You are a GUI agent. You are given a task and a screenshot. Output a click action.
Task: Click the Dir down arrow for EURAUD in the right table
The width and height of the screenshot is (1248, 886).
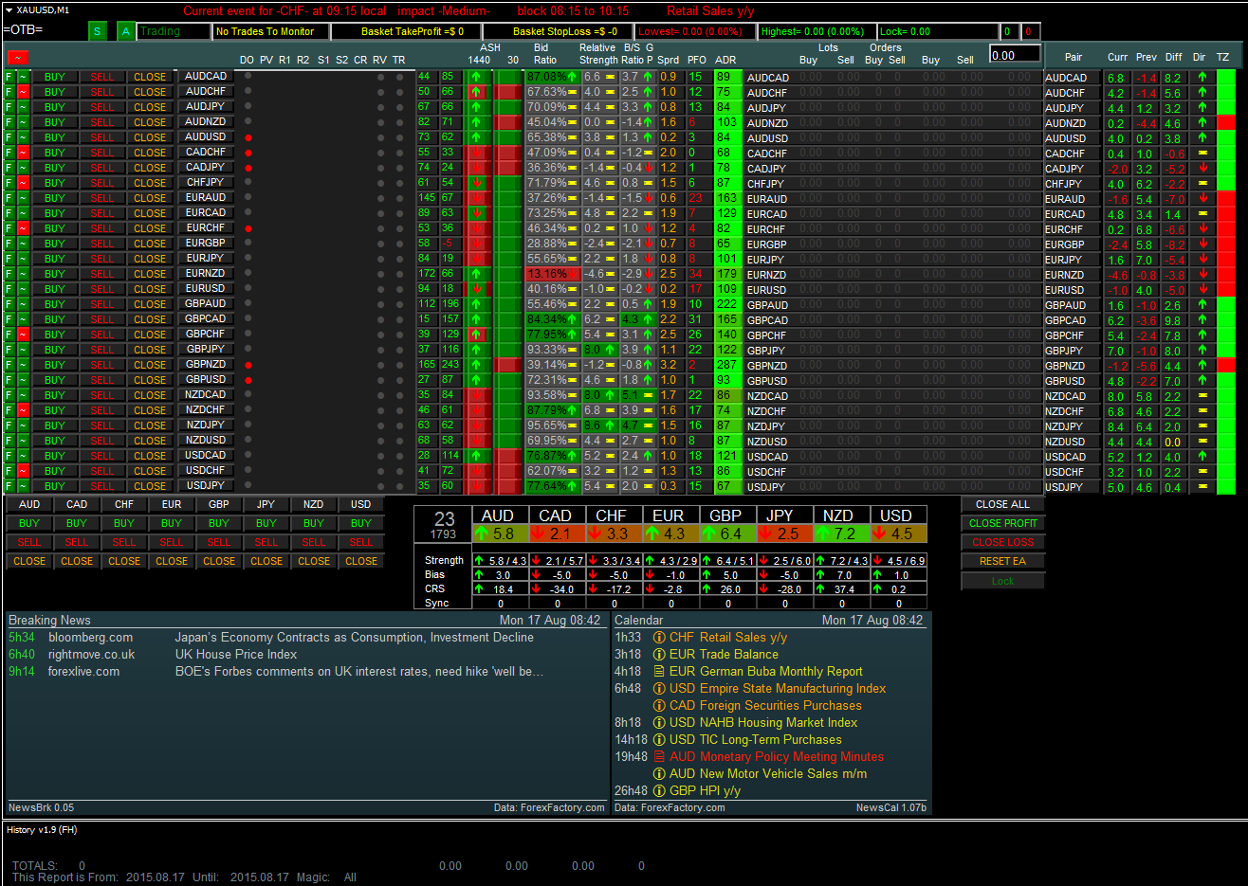pos(1202,199)
